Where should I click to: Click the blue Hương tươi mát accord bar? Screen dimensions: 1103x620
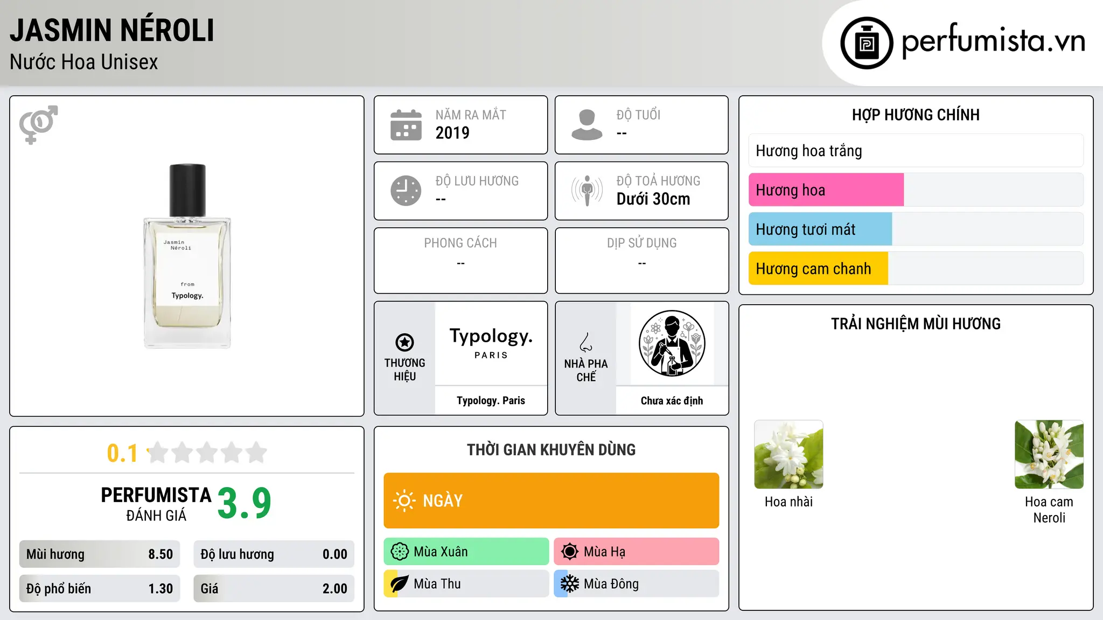[916, 229]
